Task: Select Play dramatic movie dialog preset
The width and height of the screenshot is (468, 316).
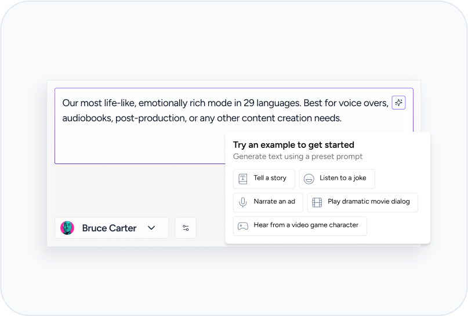Action: coord(362,202)
